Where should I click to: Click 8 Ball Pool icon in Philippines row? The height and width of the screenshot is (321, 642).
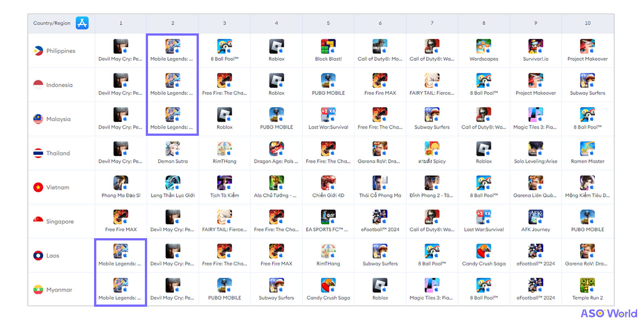(225, 46)
